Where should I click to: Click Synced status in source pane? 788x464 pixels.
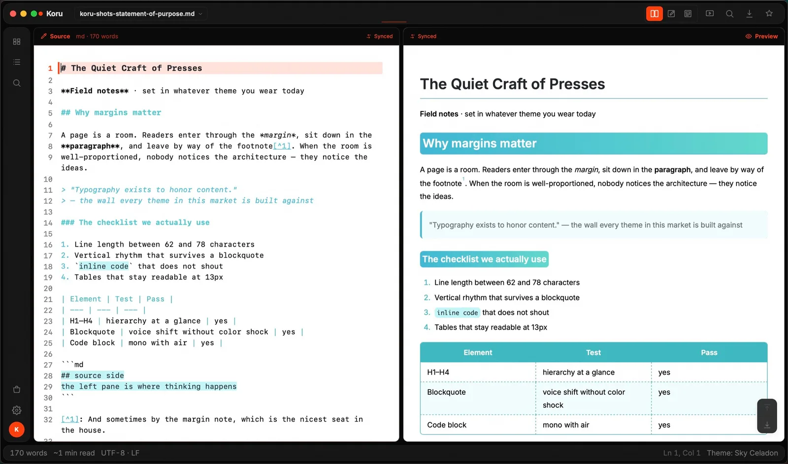tap(380, 36)
